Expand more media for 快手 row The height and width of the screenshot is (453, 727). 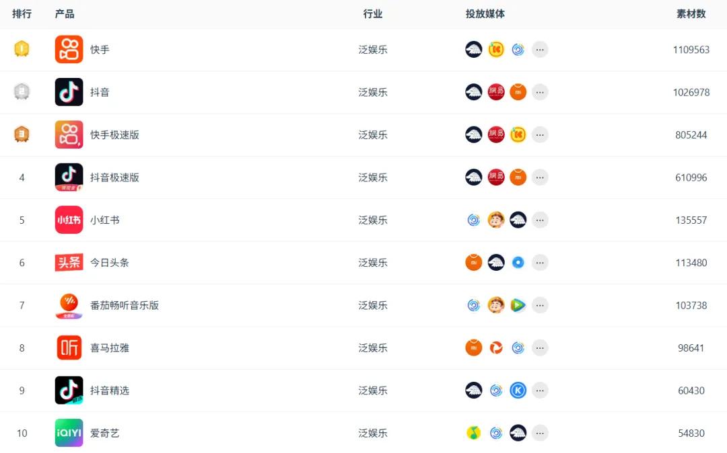point(540,50)
